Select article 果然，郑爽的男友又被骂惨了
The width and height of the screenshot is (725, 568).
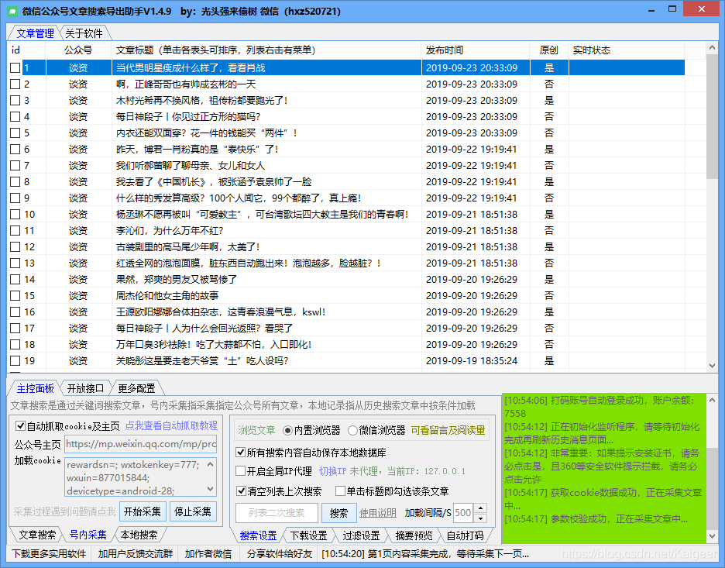click(177, 280)
